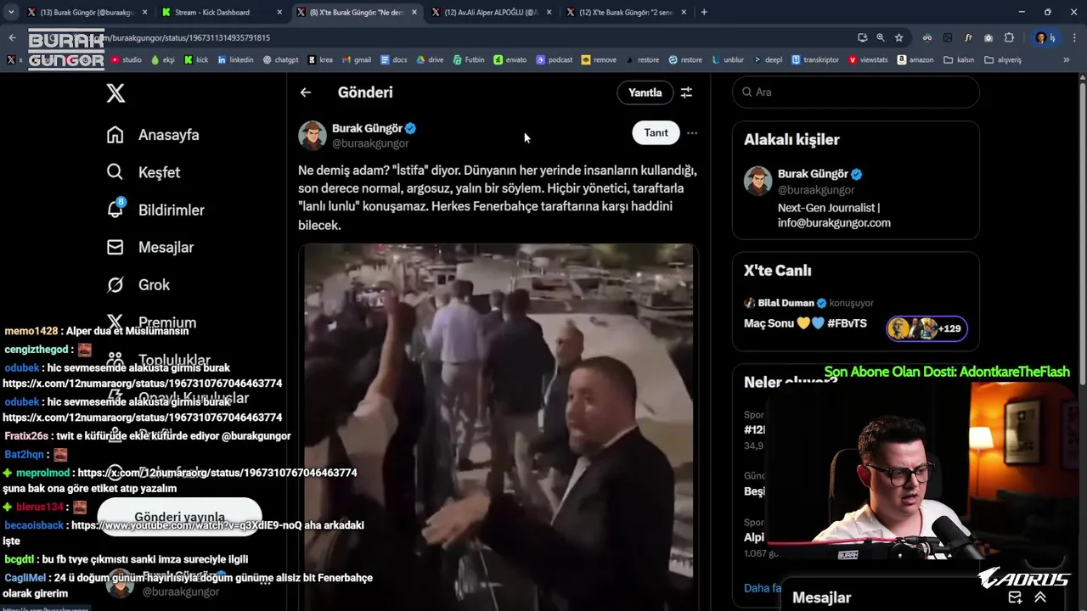This screenshot has width=1087, height=611.
Task: Open unblur bookmark
Action: pos(728,59)
